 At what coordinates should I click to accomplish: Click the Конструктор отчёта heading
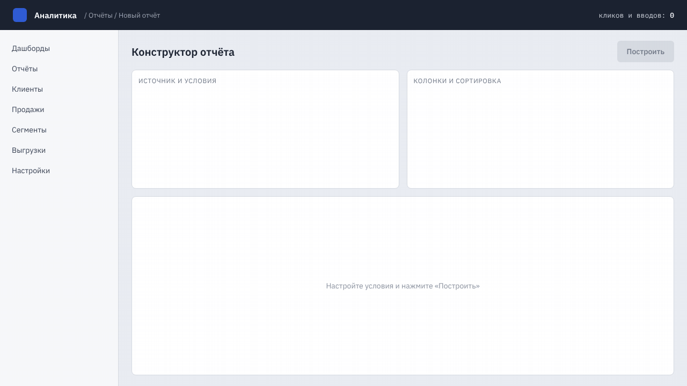pyautogui.click(x=183, y=52)
